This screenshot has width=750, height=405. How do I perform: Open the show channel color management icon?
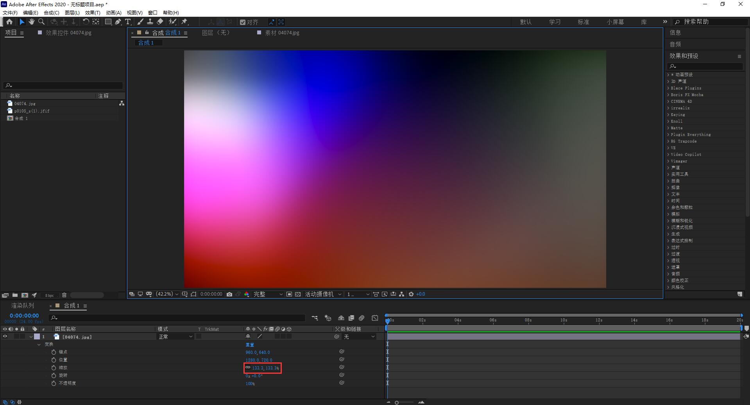click(247, 294)
